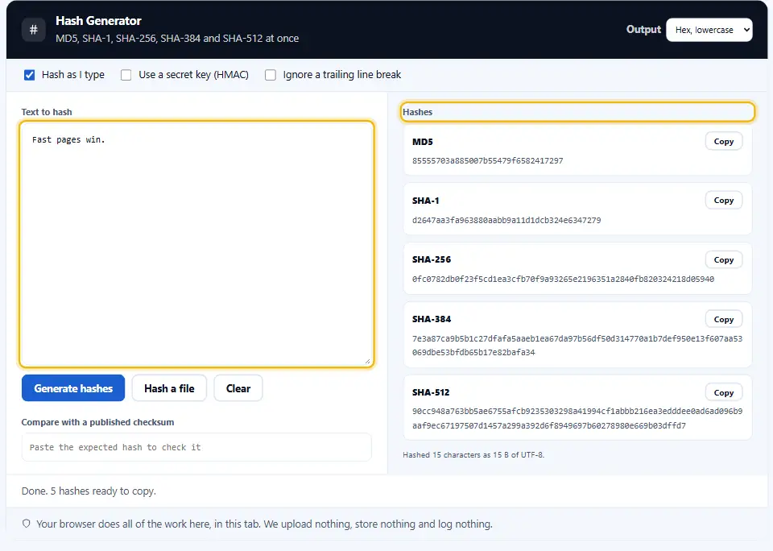Click the SHA-384 hash value text
The width and height of the screenshot is (773, 551).
click(x=577, y=346)
